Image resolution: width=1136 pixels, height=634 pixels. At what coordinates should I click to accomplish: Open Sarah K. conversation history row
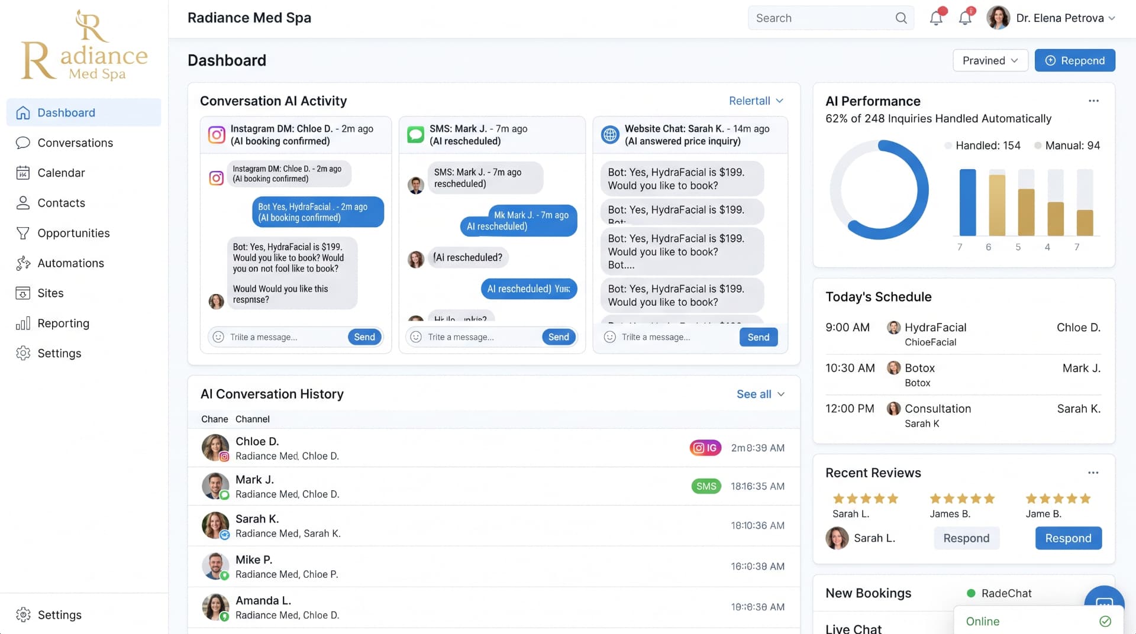(x=493, y=525)
